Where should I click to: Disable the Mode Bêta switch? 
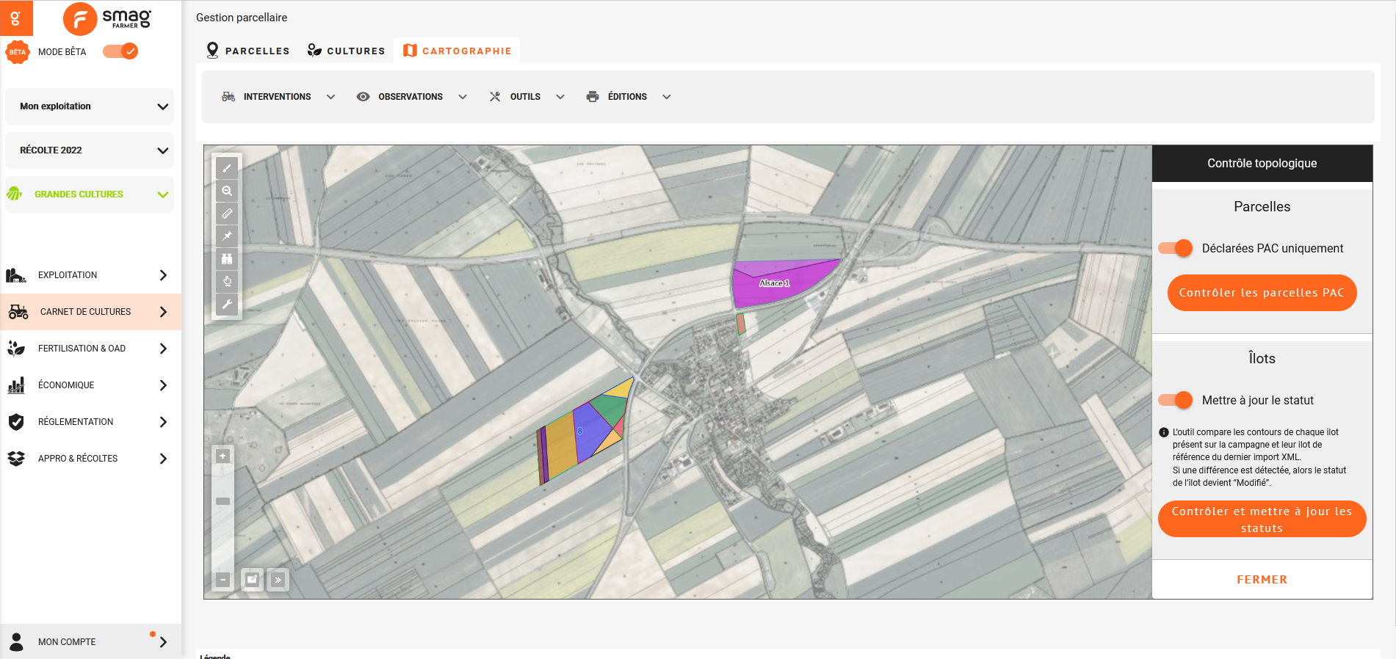(x=120, y=51)
